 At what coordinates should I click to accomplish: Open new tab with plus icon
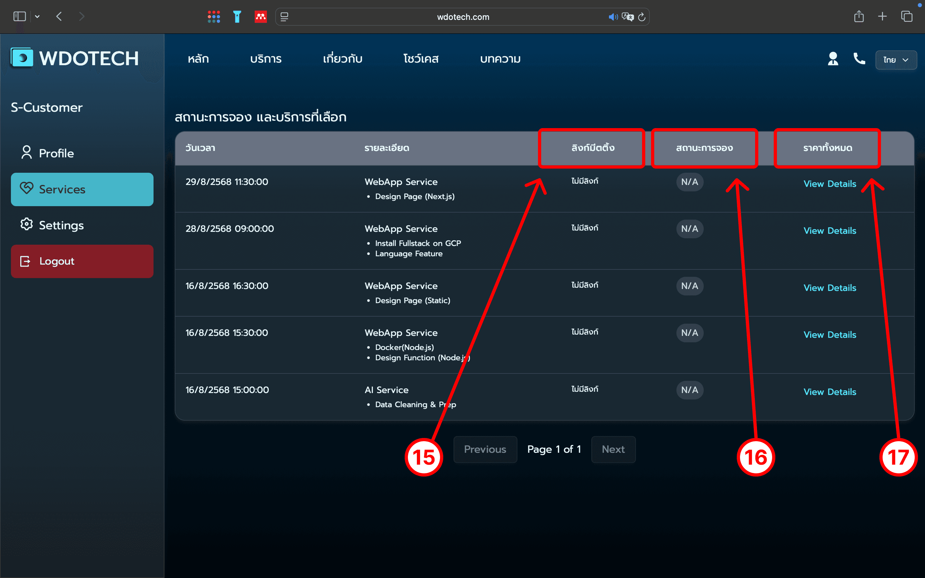(x=882, y=16)
